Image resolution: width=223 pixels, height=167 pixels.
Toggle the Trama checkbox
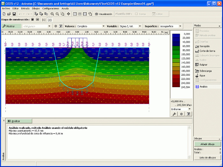tap(136, 14)
